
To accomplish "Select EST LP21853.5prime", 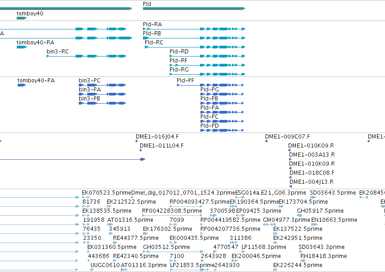I will (190, 270).
